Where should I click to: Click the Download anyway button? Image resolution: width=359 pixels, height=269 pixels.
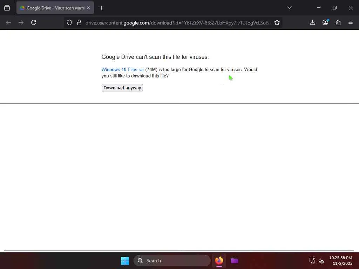122,88
